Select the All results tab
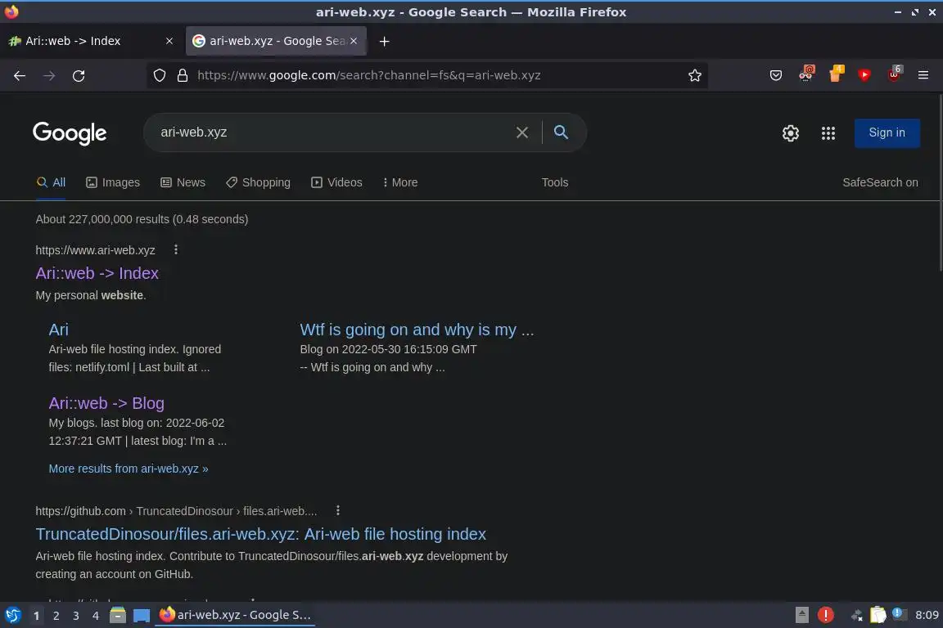The height and width of the screenshot is (628, 943). [51, 182]
